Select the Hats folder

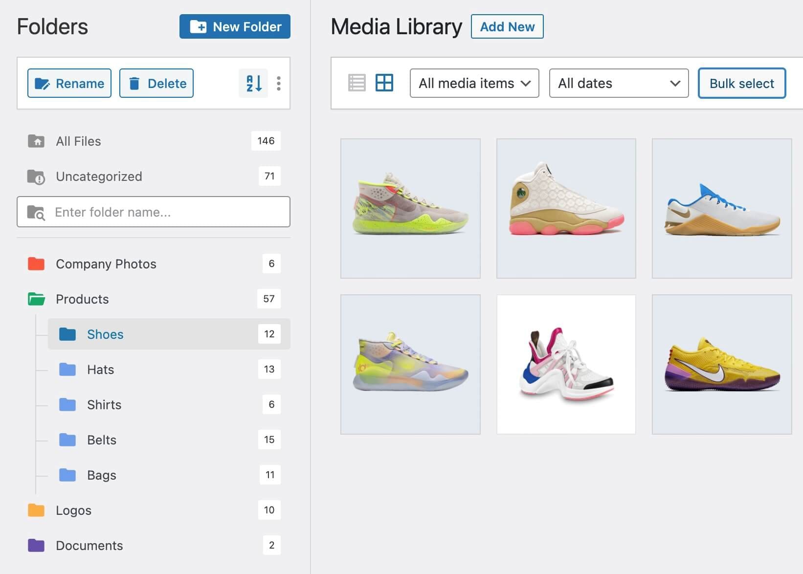pos(100,369)
